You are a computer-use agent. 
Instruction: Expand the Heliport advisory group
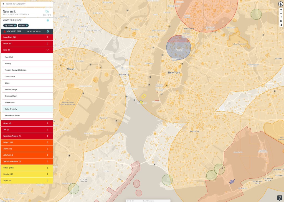27,142
